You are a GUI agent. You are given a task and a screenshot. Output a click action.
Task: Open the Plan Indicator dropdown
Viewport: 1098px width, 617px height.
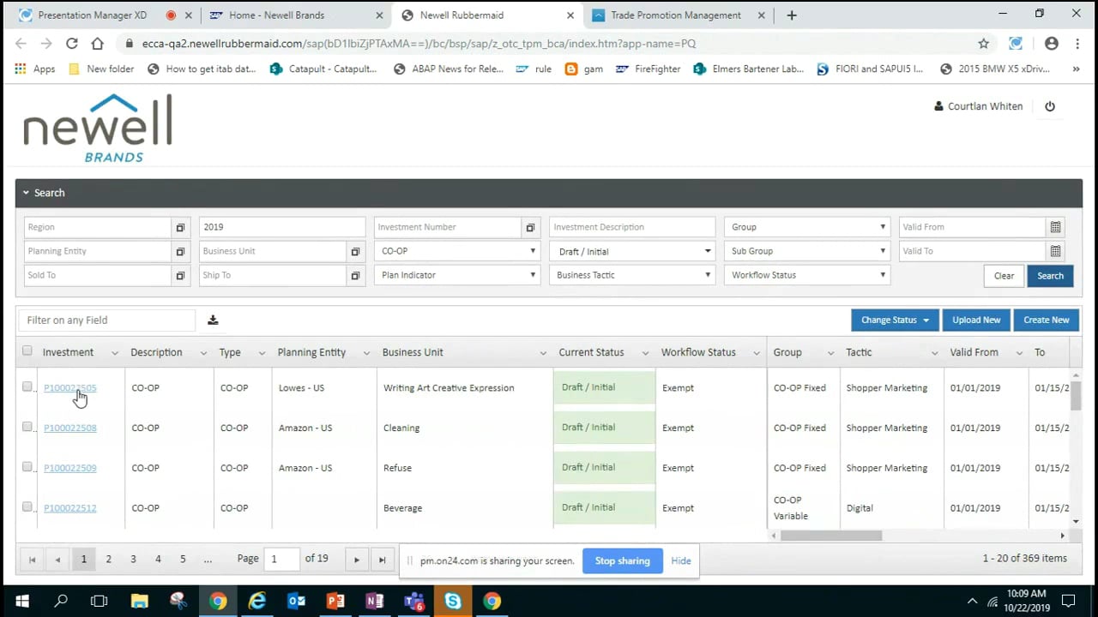(457, 275)
